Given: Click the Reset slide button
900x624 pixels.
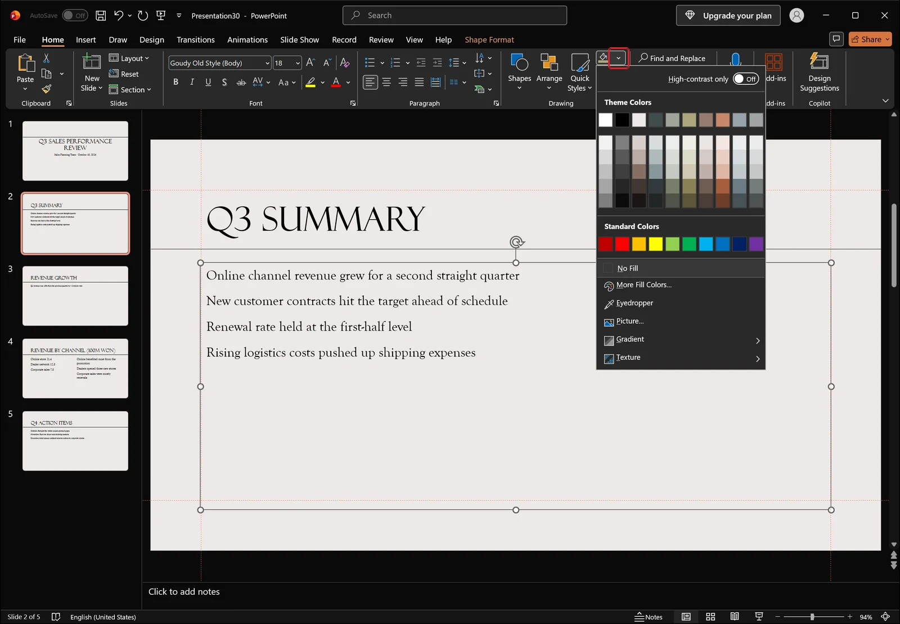Looking at the screenshot, I should pos(124,74).
